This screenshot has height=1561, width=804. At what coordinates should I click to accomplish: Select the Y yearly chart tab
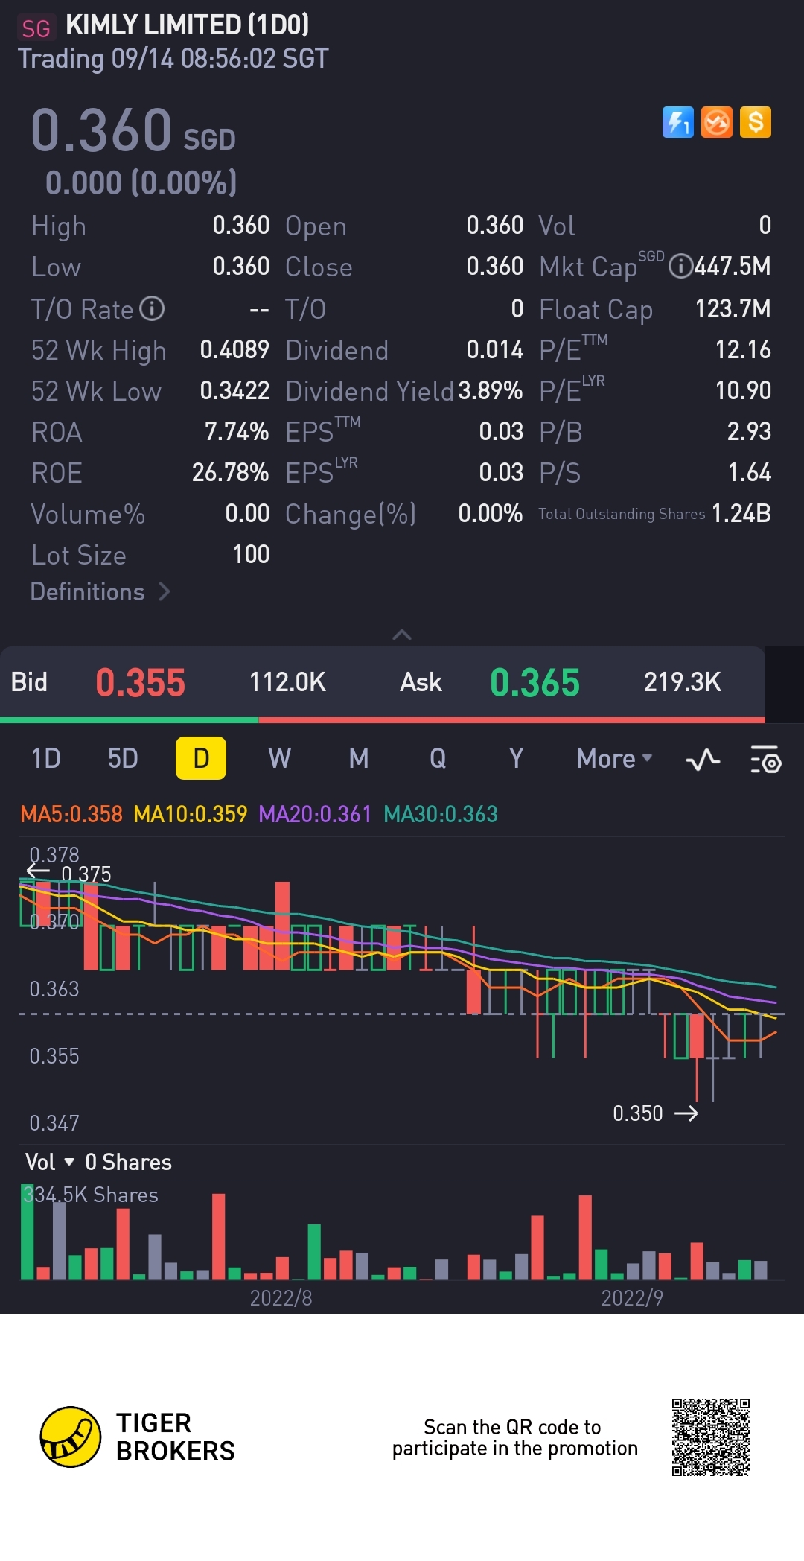point(516,758)
